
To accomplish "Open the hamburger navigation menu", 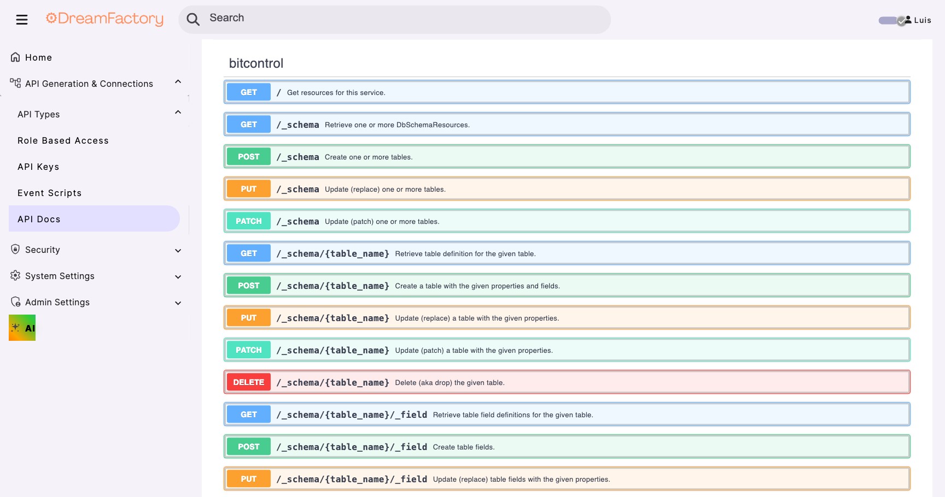I will pos(22,19).
